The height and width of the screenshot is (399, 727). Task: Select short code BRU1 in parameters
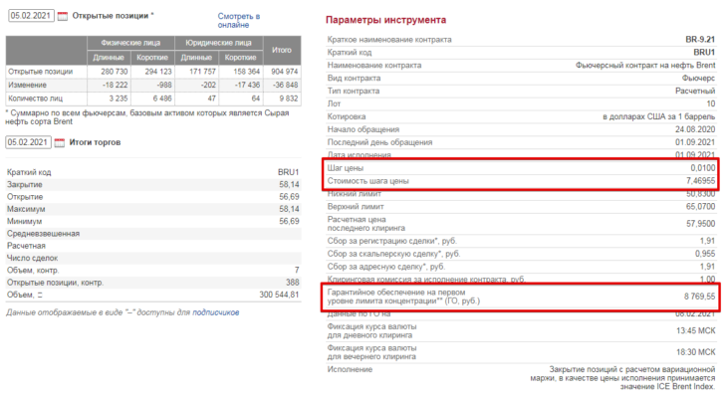point(704,53)
